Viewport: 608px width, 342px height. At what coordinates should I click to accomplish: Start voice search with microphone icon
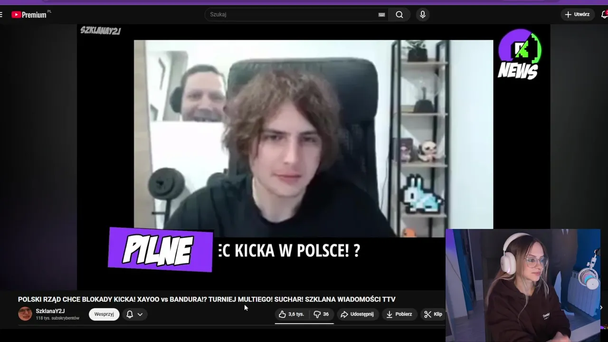(x=423, y=14)
